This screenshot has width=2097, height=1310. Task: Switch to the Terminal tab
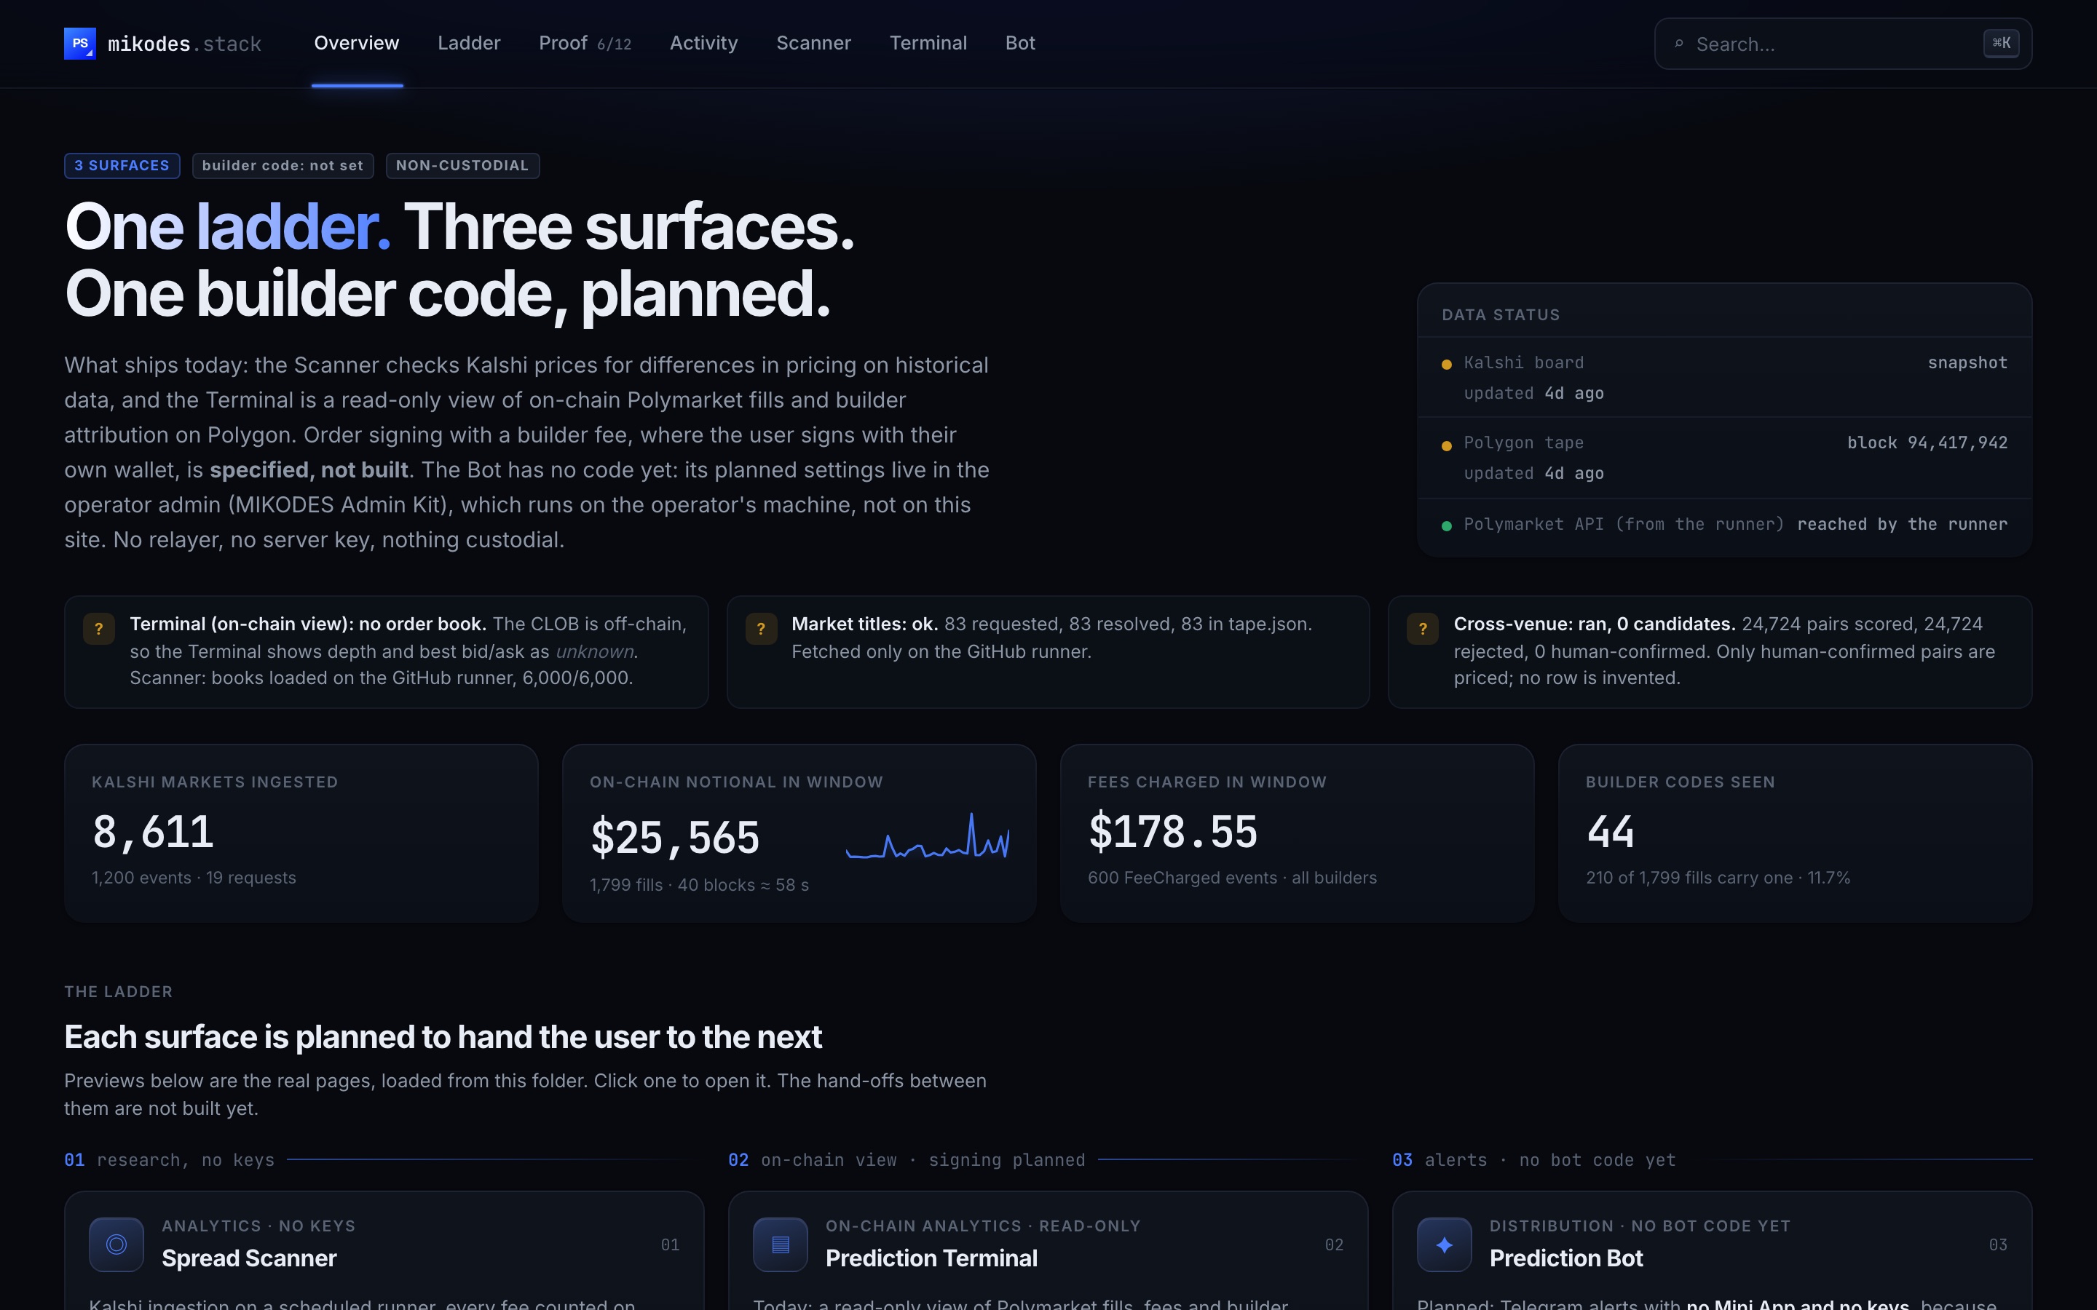[928, 44]
